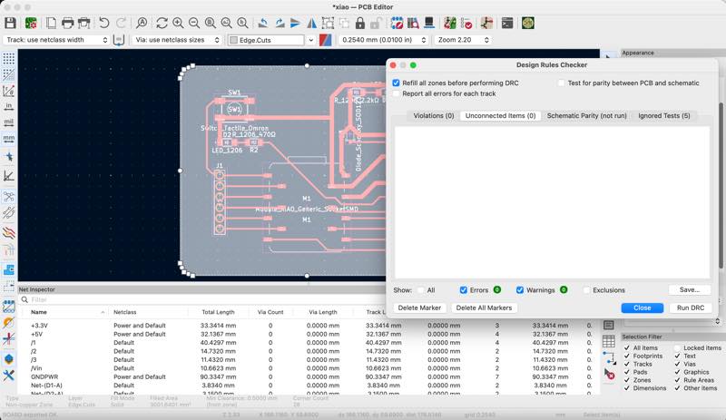The height and width of the screenshot is (420, 726).
Task: Toggle the 3D viewer
Action: 429,23
